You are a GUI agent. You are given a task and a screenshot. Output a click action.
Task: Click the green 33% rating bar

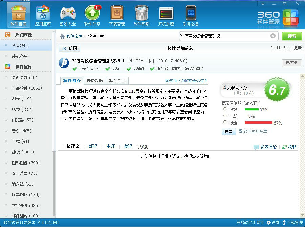[x=251, y=109]
